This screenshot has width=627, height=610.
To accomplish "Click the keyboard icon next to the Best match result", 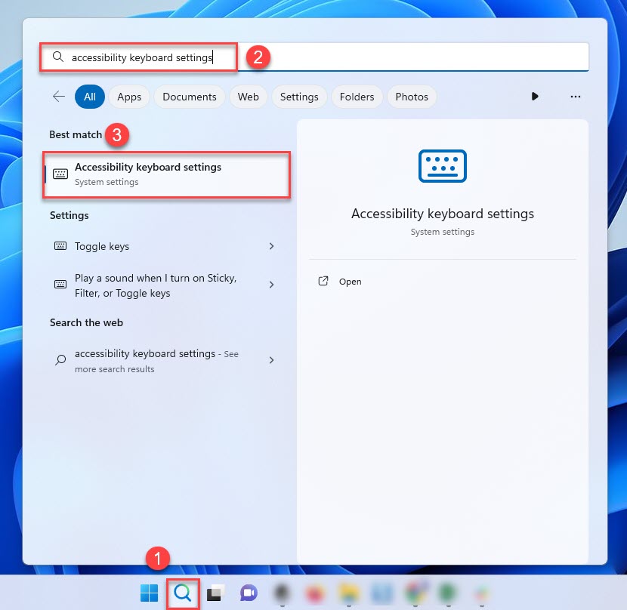I will [60, 174].
